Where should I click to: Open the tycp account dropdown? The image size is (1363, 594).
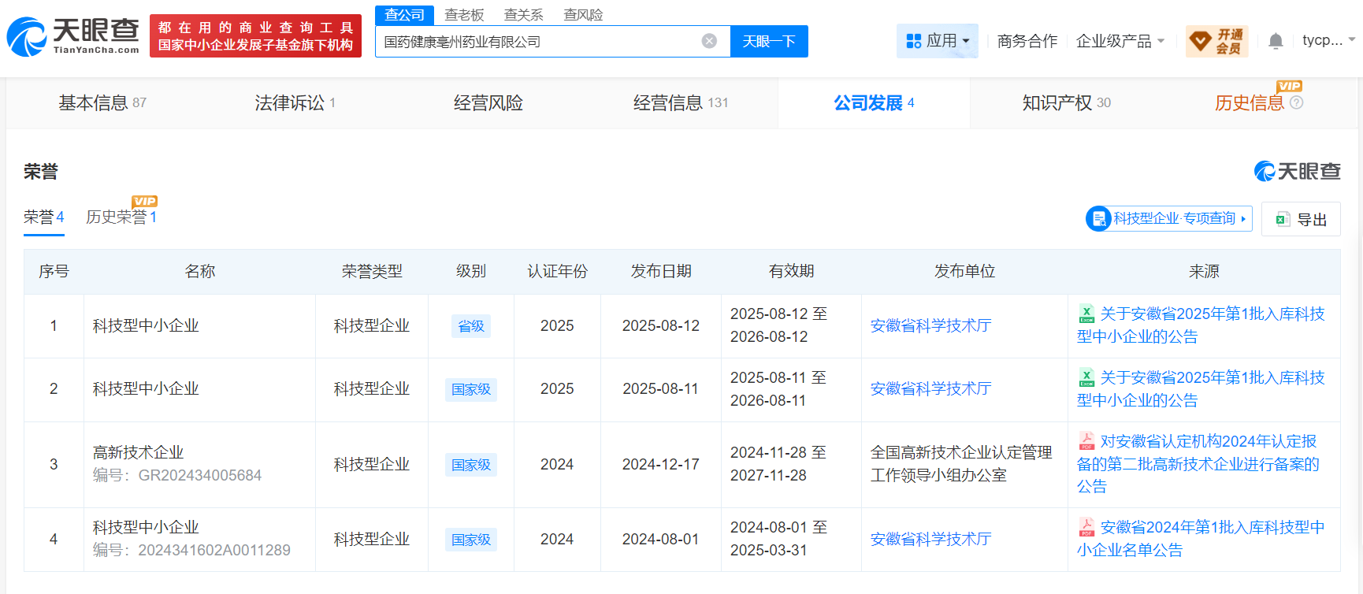1328,40
